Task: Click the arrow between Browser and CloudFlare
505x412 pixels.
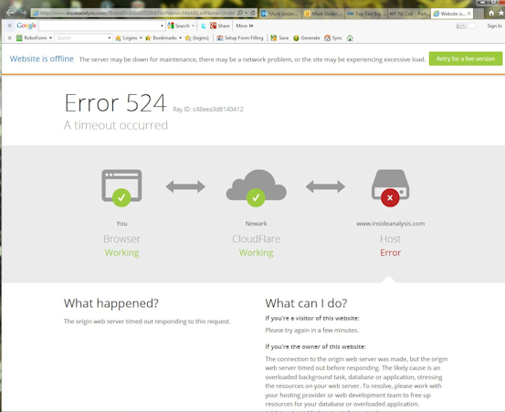Action: coord(185,186)
